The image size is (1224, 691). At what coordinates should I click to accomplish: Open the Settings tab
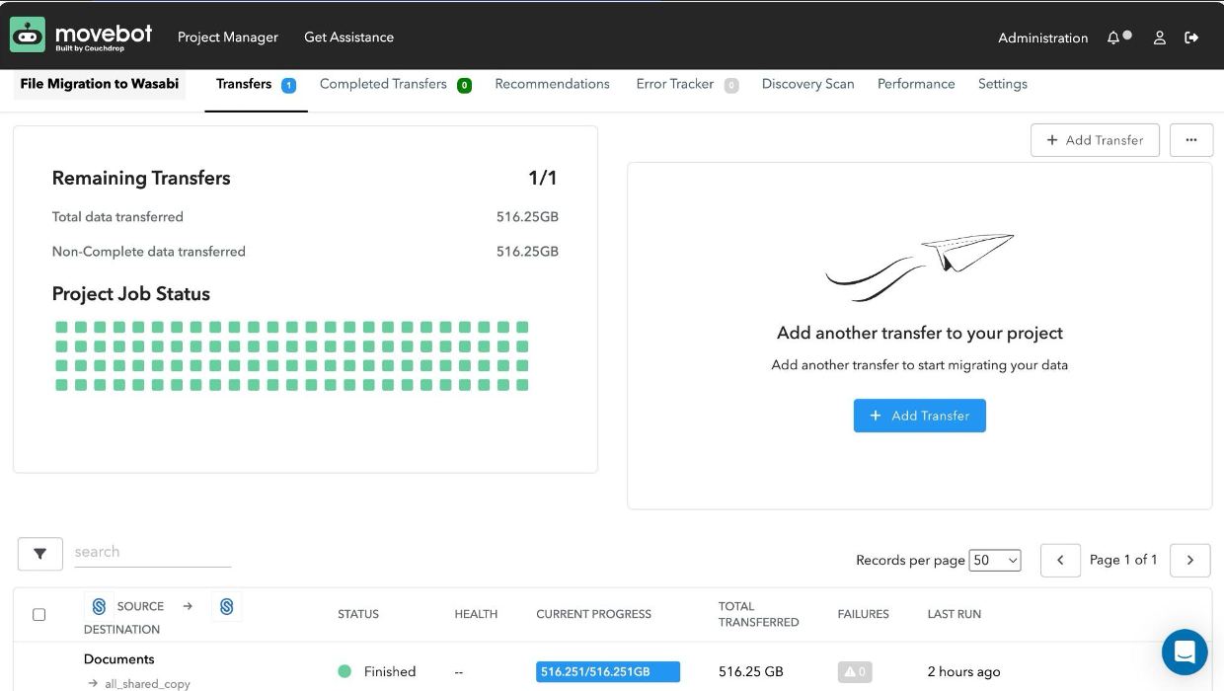(1003, 84)
